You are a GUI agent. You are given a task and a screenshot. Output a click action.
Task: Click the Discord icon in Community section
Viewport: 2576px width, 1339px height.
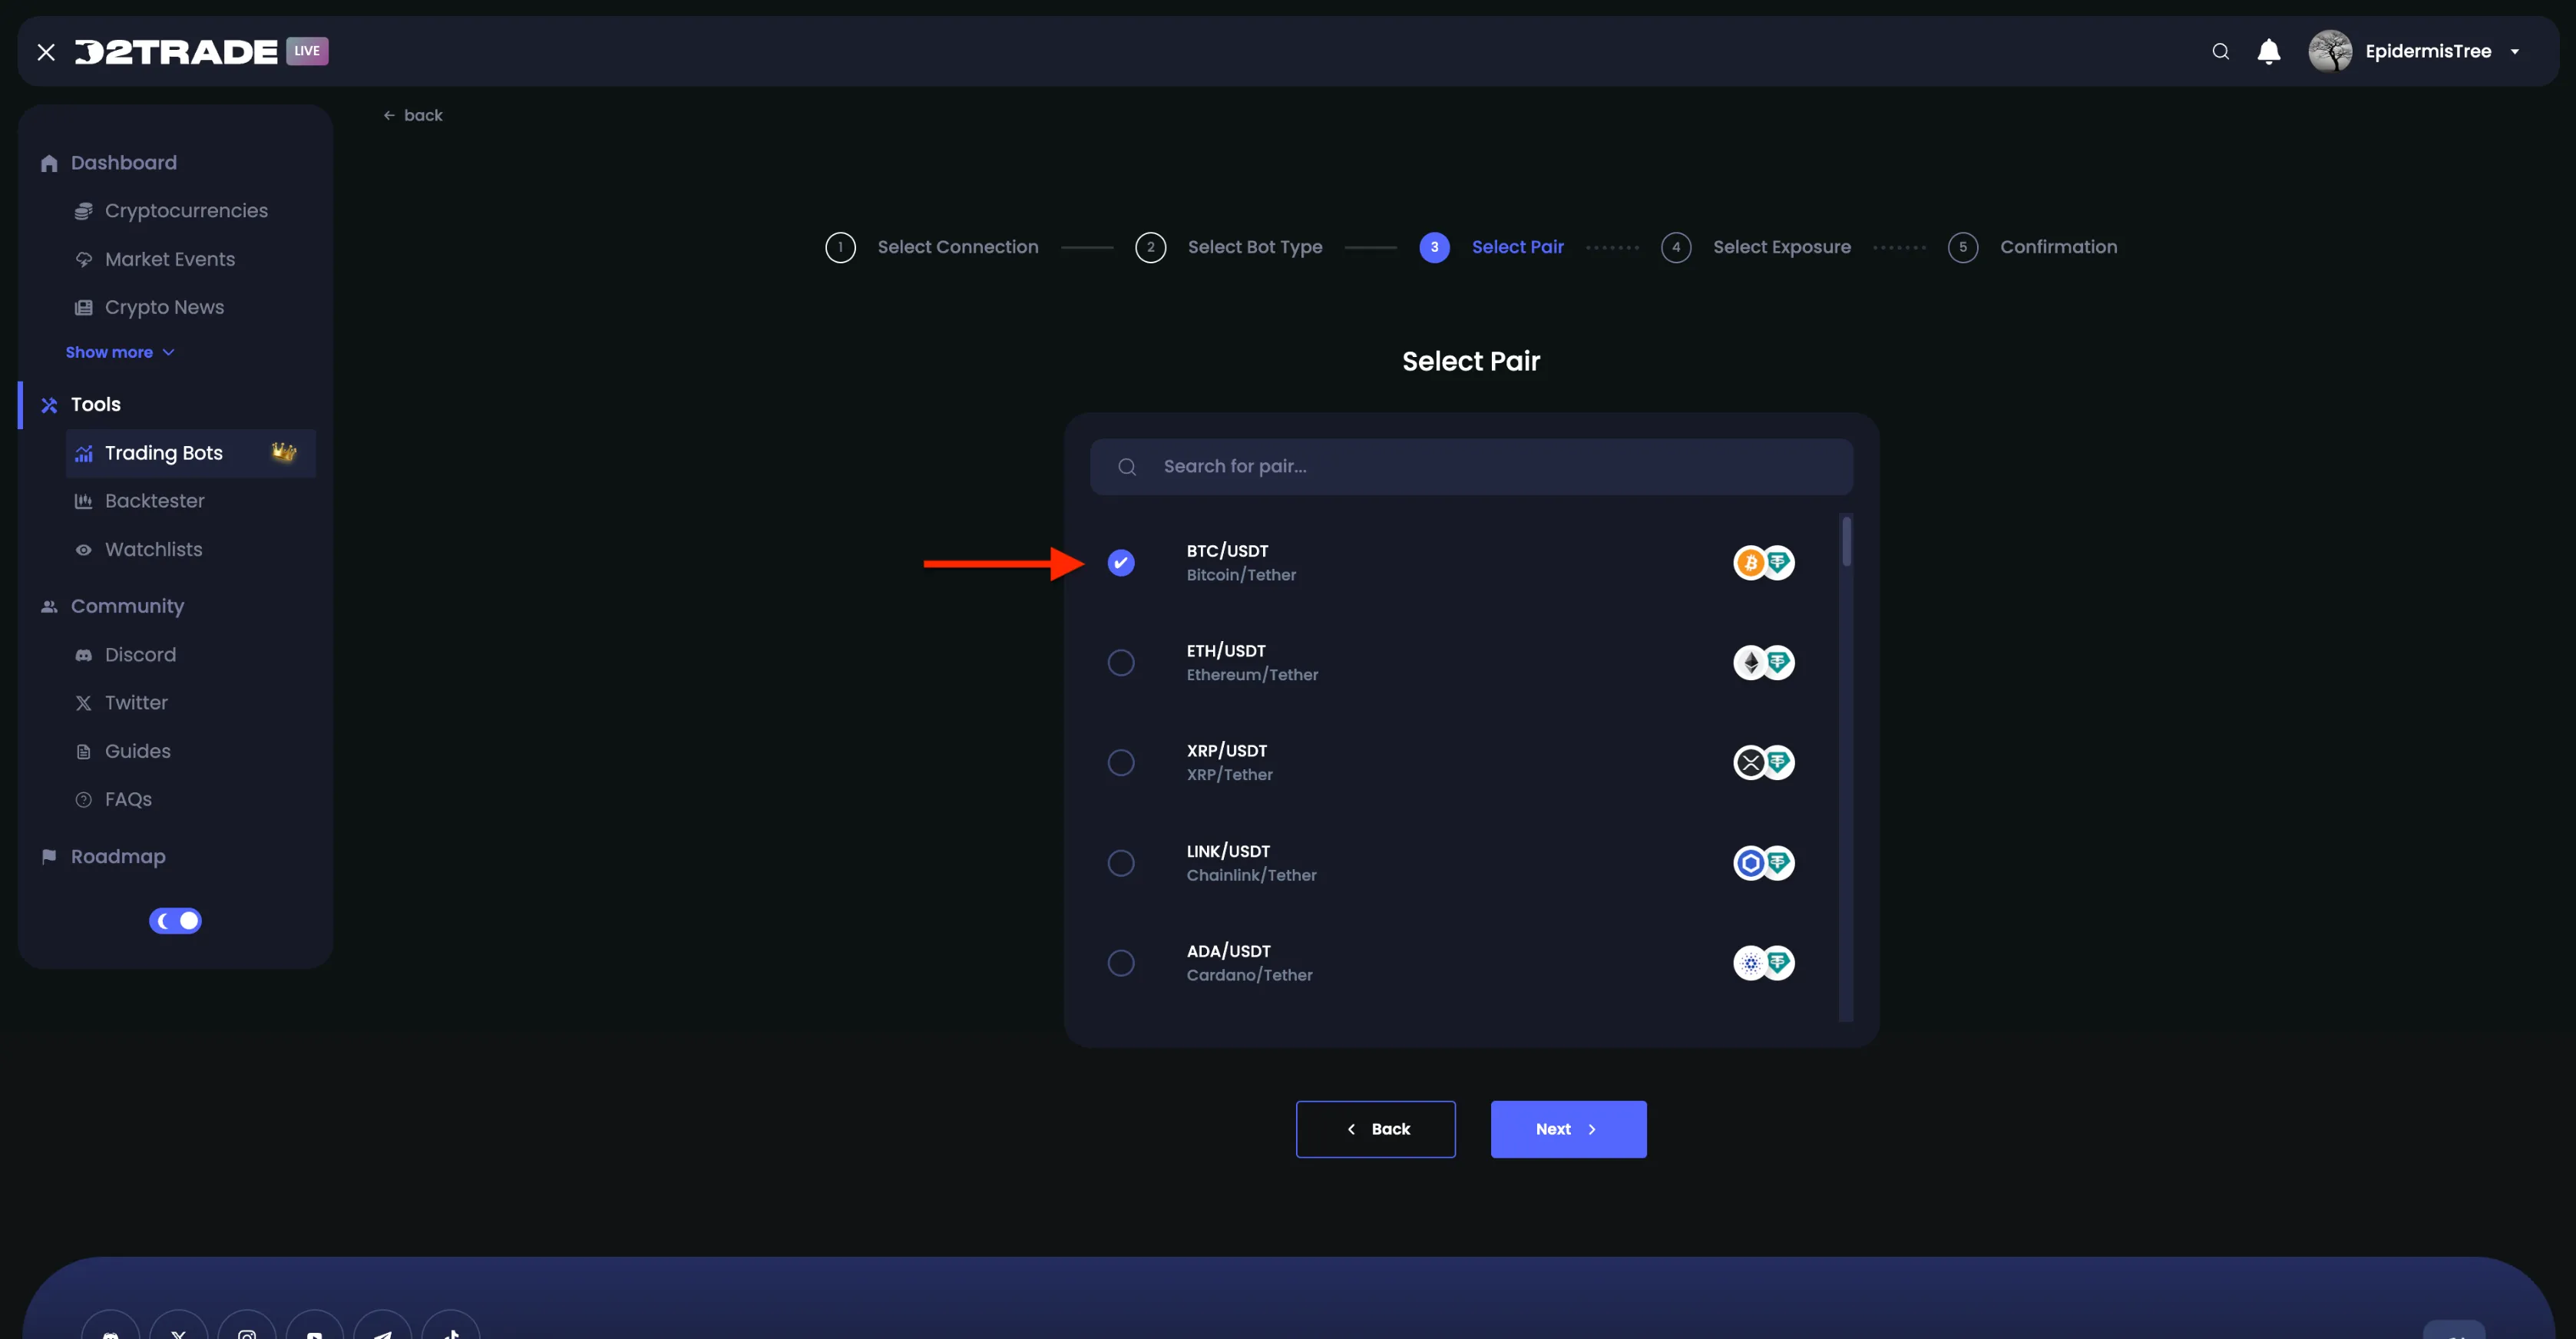pyautogui.click(x=84, y=655)
